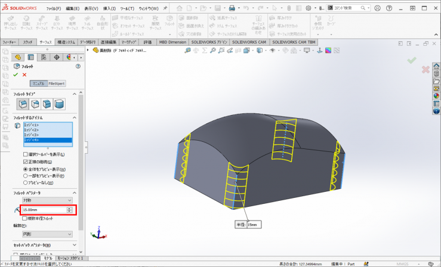Screen dimensions: 441x267
Task: Open the FeatureManager design tree tab icon
Action: click(18, 57)
